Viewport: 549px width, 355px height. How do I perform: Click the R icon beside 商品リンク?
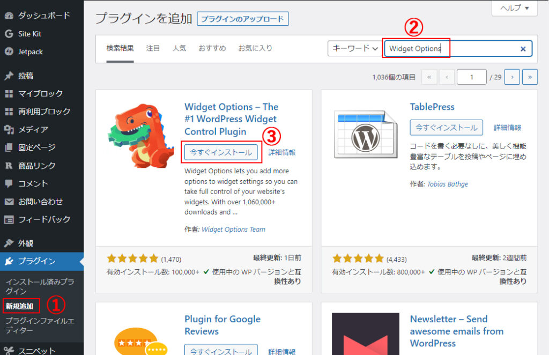pos(9,166)
